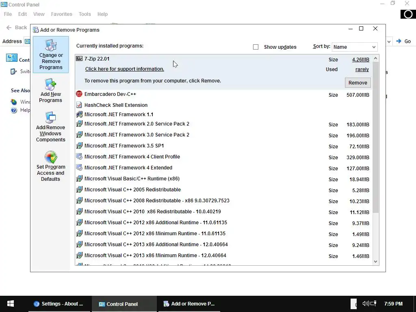Image resolution: width=416 pixels, height=312 pixels.
Task: Switch to Control Panel taskbar button
Action: [124, 304]
